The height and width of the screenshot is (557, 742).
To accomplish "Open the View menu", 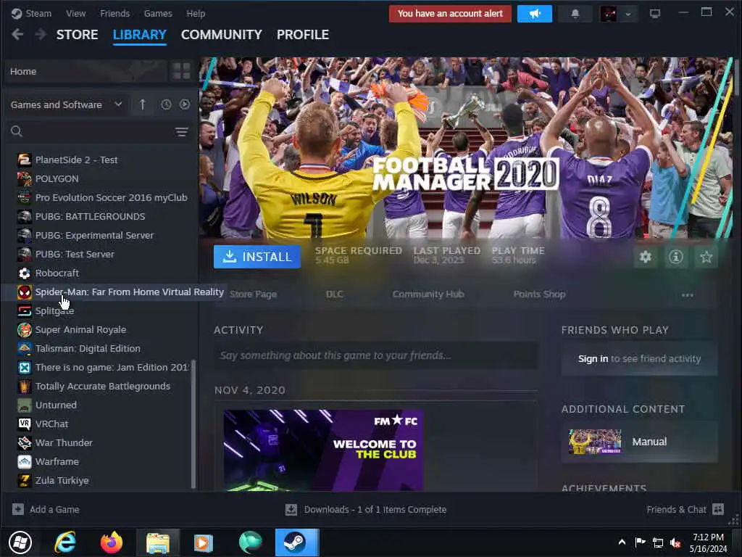I will click(75, 13).
